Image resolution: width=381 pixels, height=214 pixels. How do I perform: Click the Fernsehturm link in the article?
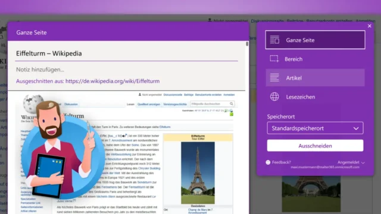point(137,187)
